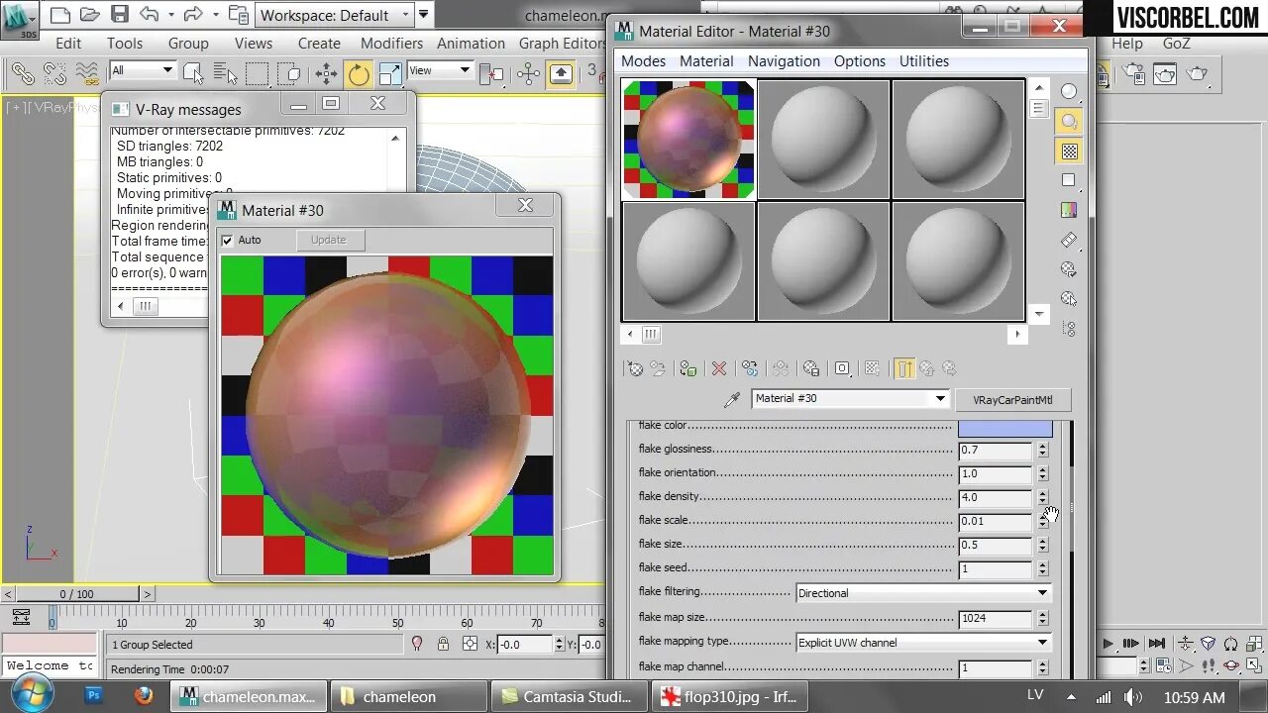Viewport: 1268px width, 713px height.
Task: Click the flake density spinner arrows
Action: (x=1042, y=497)
